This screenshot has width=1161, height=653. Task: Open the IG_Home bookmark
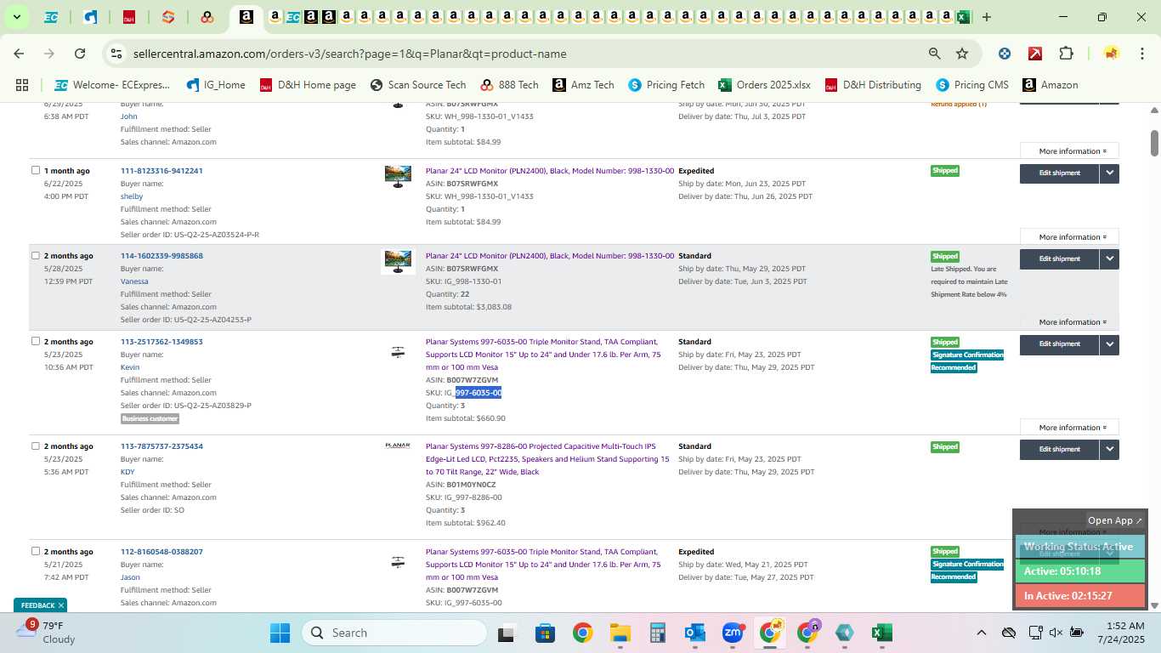216,85
